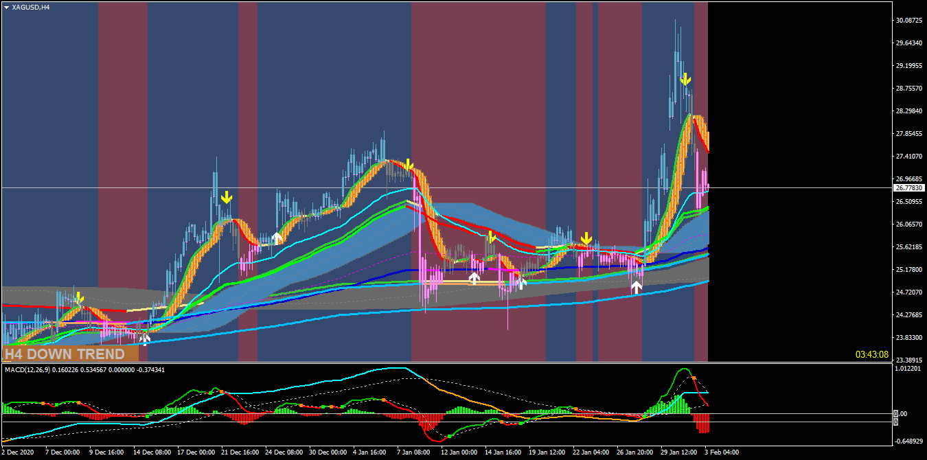The image size is (927, 460).
Task: Select the white buy arrow near 26 Jan
Action: (x=637, y=286)
